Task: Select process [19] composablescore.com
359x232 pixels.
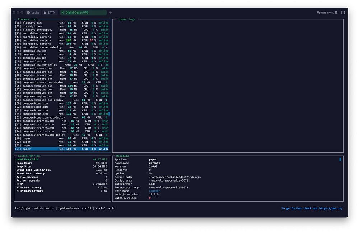Action: [x=62, y=79]
